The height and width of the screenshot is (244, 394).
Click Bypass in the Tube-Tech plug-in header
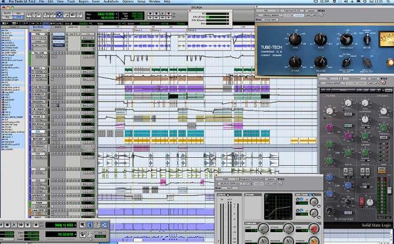click(311, 11)
